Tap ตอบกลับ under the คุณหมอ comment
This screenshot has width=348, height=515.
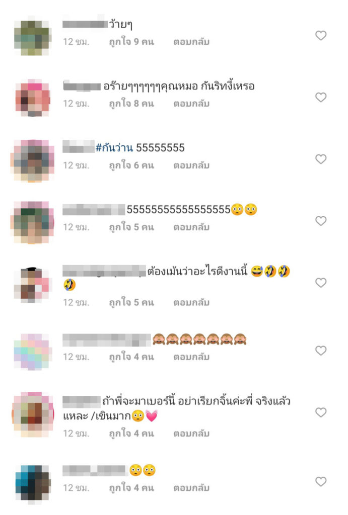(x=191, y=104)
